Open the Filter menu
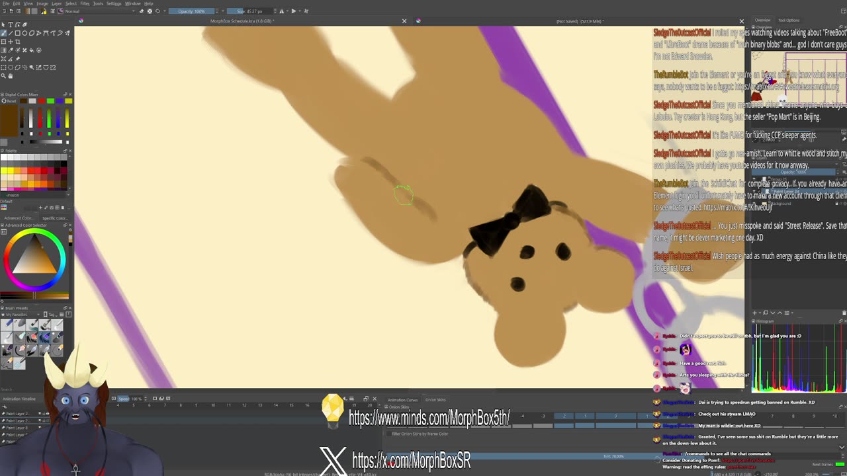 [x=85, y=3]
